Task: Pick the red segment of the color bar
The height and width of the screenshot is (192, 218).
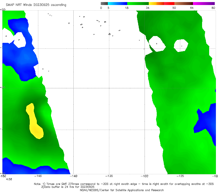Action: (169, 4)
